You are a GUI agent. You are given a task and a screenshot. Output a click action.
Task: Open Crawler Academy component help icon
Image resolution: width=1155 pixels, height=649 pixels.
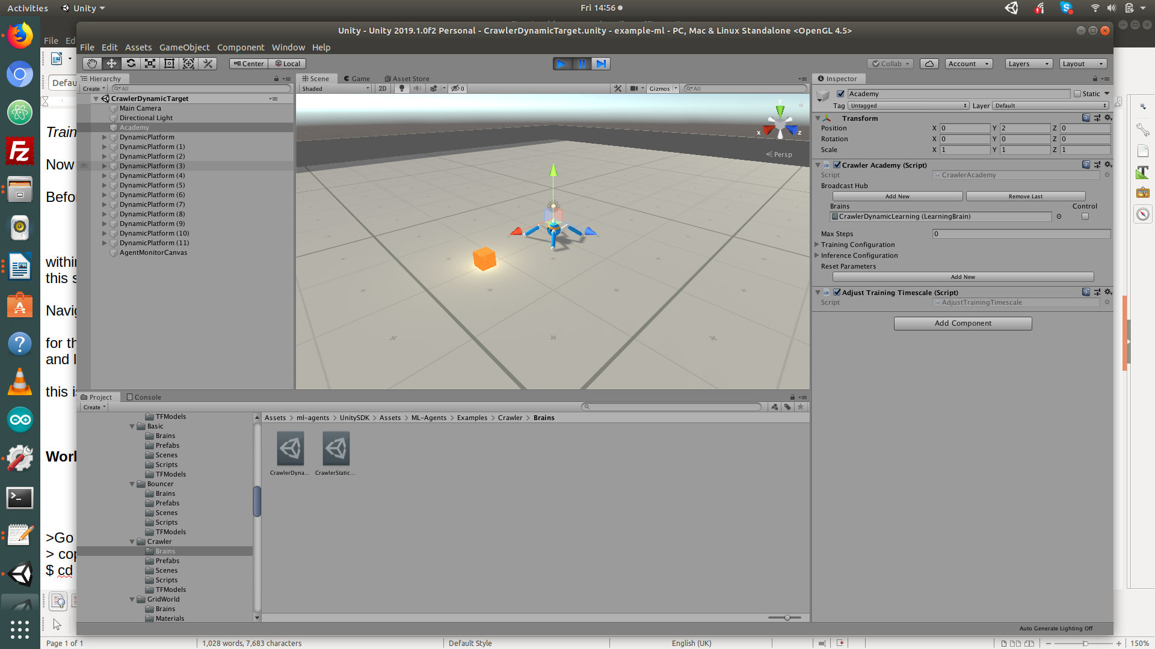point(1086,165)
